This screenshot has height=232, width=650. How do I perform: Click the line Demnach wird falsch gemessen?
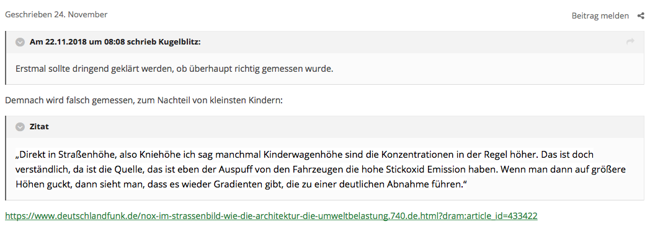143,100
